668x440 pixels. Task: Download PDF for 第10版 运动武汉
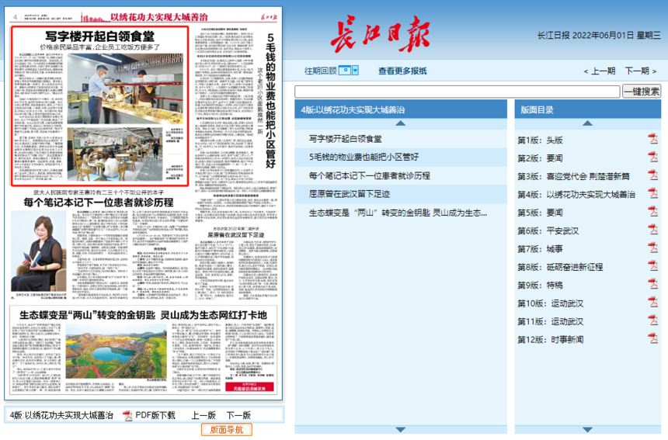coord(652,303)
